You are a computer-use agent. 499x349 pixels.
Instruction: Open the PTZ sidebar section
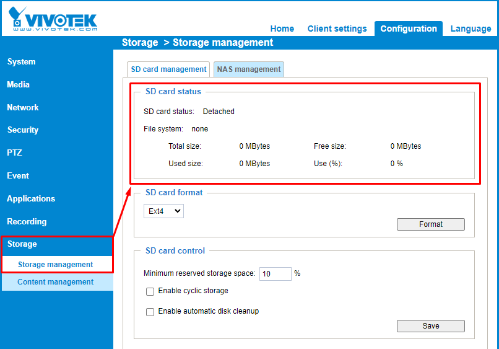point(14,152)
